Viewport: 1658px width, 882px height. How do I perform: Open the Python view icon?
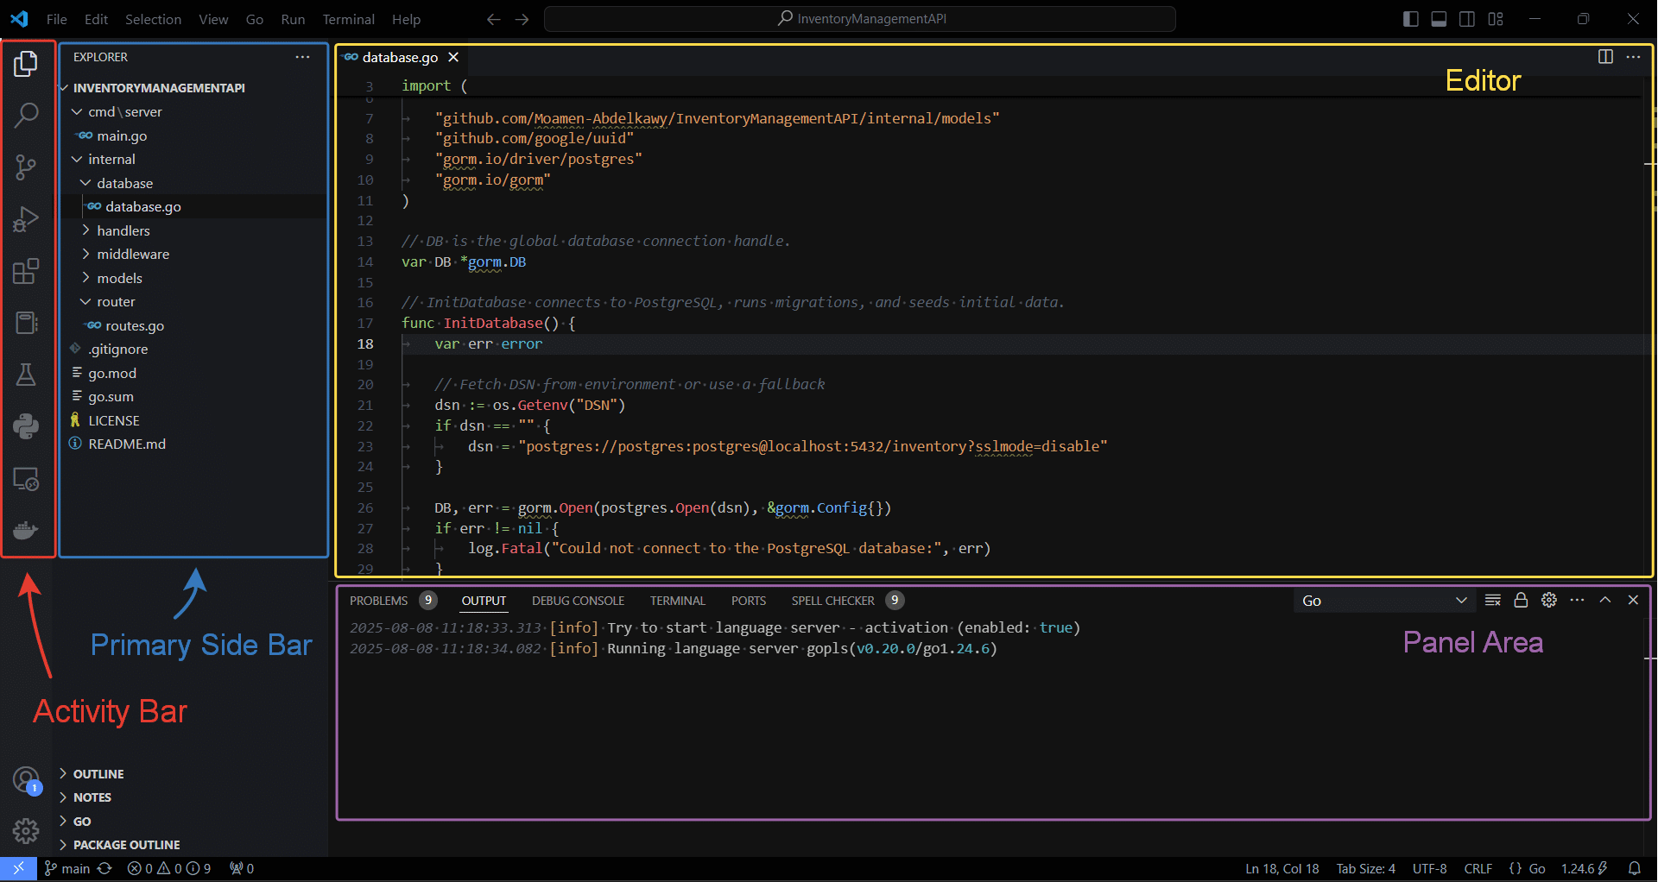coord(26,426)
